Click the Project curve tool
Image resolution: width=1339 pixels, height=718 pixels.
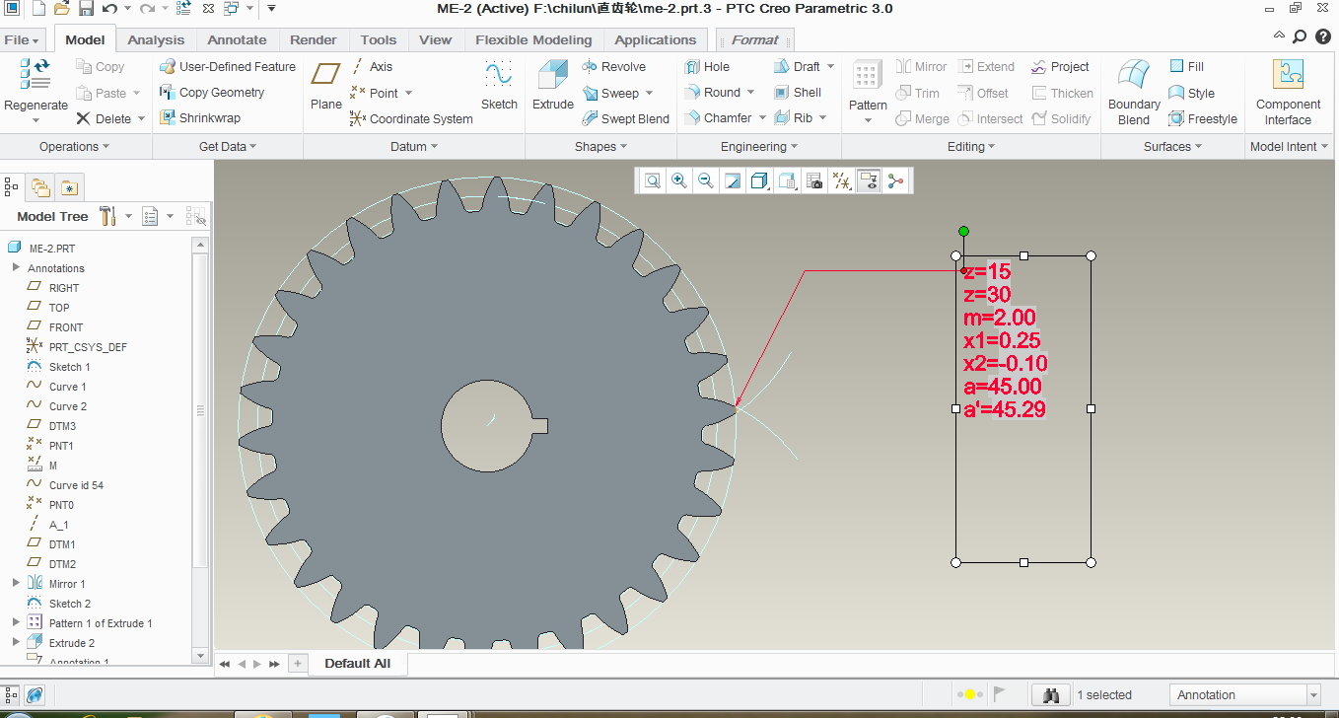[1060, 67]
